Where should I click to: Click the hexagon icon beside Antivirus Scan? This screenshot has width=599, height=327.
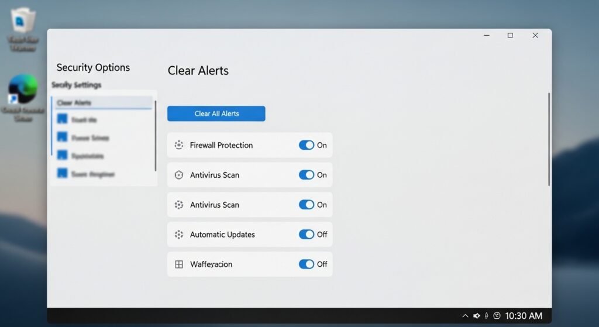(179, 175)
